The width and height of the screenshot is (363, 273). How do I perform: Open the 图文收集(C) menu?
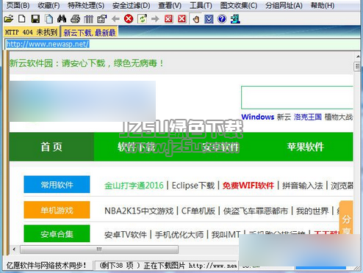239,5
